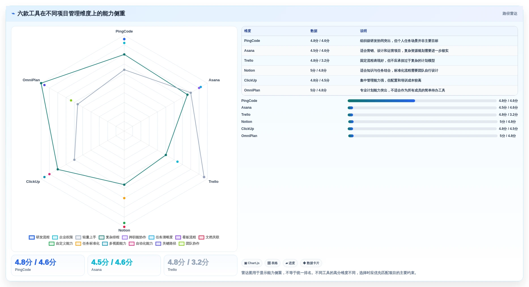Viewport: 529px width, 287px height.
Task: Click the Asana progress bar
Action: (x=422, y=108)
